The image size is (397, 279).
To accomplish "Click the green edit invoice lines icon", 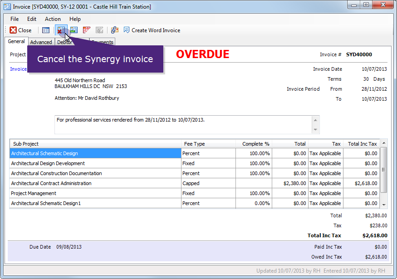I will click(x=74, y=30).
